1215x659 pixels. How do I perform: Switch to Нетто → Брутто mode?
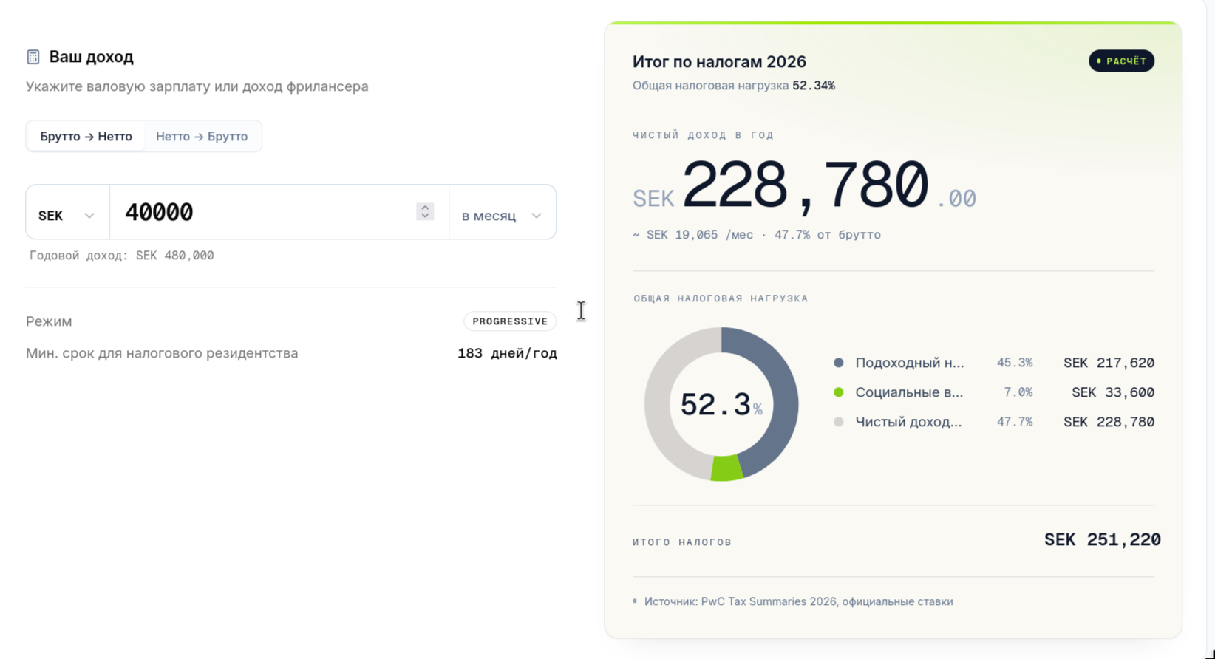pos(202,137)
